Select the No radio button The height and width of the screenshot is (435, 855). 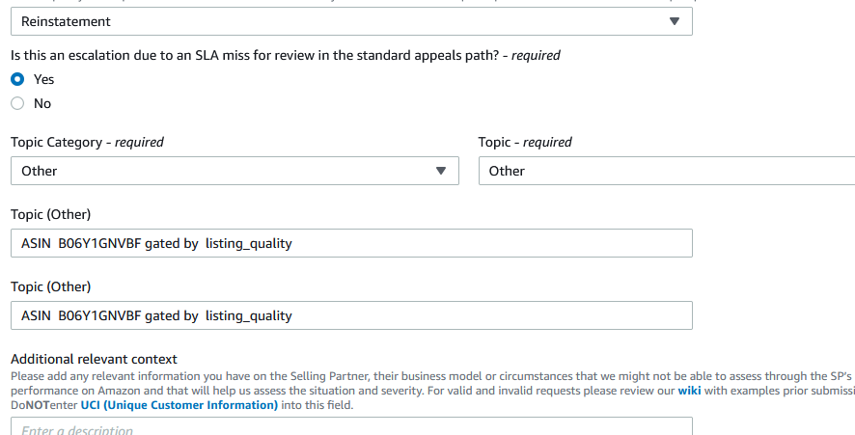point(17,103)
